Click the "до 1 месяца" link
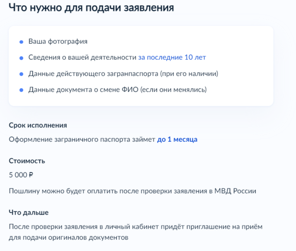 click(x=177, y=139)
